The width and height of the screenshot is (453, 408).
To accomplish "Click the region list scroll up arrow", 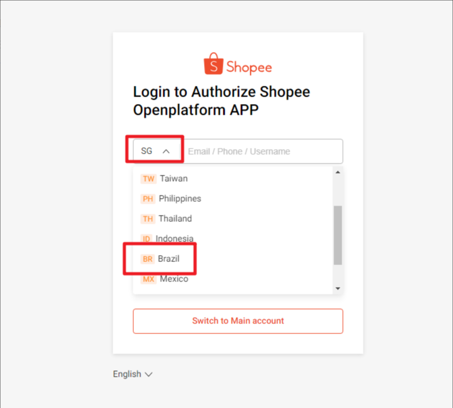I will [x=338, y=172].
